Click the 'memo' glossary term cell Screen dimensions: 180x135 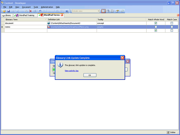[26, 27]
